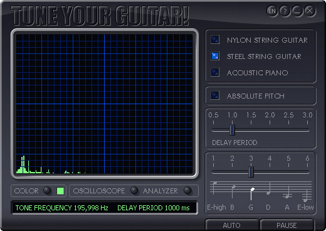Image resolution: width=326 pixels, height=231 pixels.
Task: Select the highlighted G note icon
Action: pyautogui.click(x=252, y=194)
